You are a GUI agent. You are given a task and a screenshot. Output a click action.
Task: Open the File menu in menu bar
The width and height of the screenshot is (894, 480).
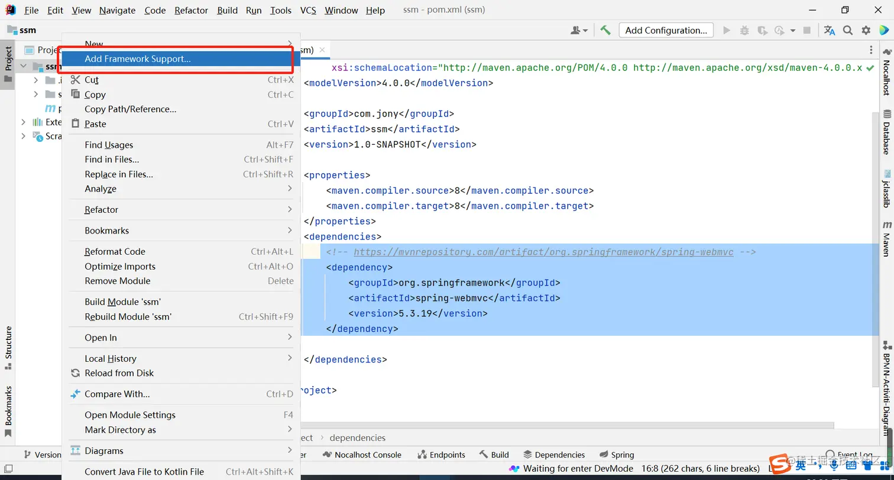[x=31, y=10]
